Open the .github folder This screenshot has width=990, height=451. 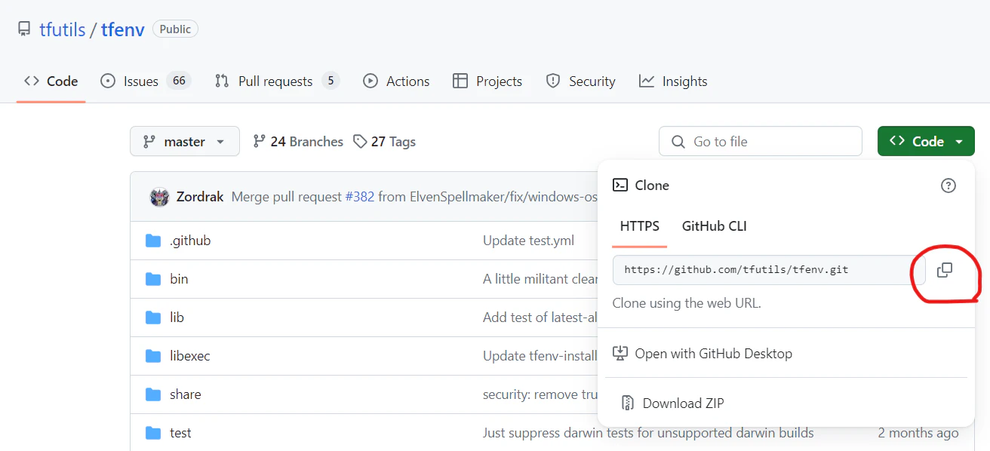pos(190,241)
